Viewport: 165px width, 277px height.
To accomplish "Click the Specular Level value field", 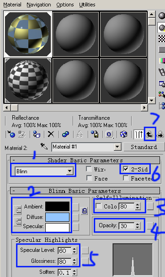I will [x=65, y=250].
